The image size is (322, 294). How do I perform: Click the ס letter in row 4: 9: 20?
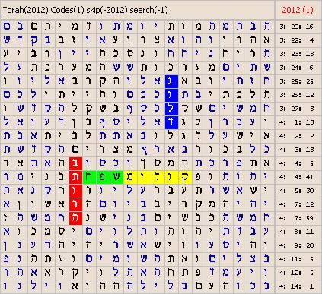click(x=226, y=245)
